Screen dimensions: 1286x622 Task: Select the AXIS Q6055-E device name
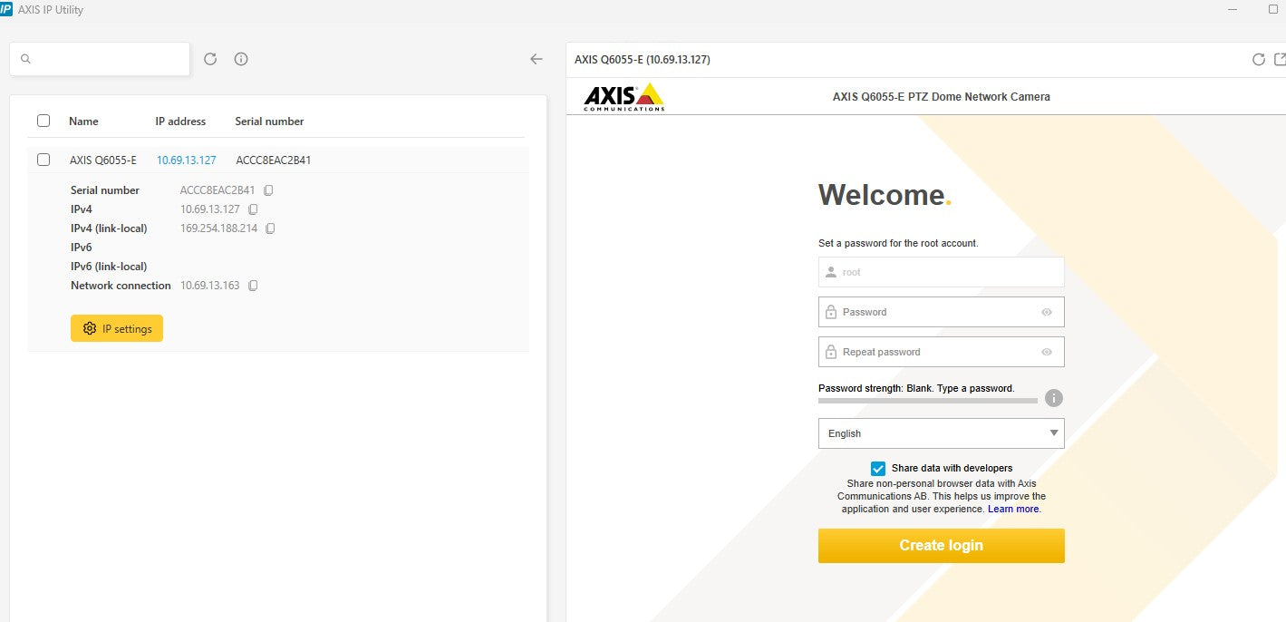pos(103,160)
